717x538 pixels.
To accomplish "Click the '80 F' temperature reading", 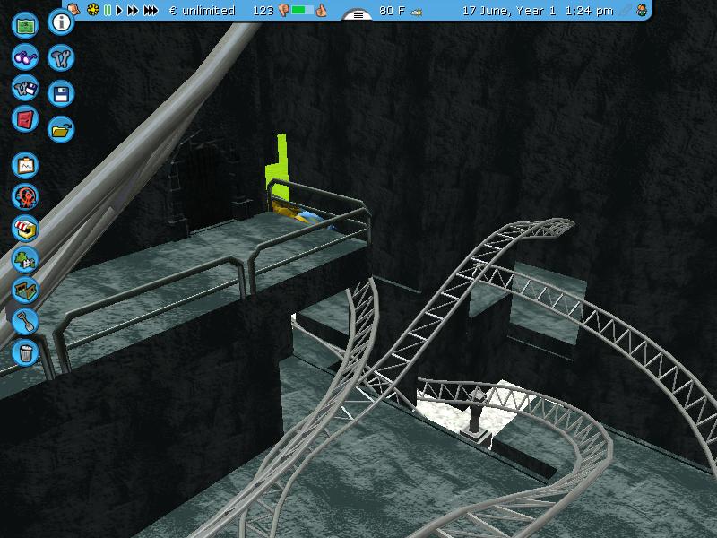I will point(392,11).
